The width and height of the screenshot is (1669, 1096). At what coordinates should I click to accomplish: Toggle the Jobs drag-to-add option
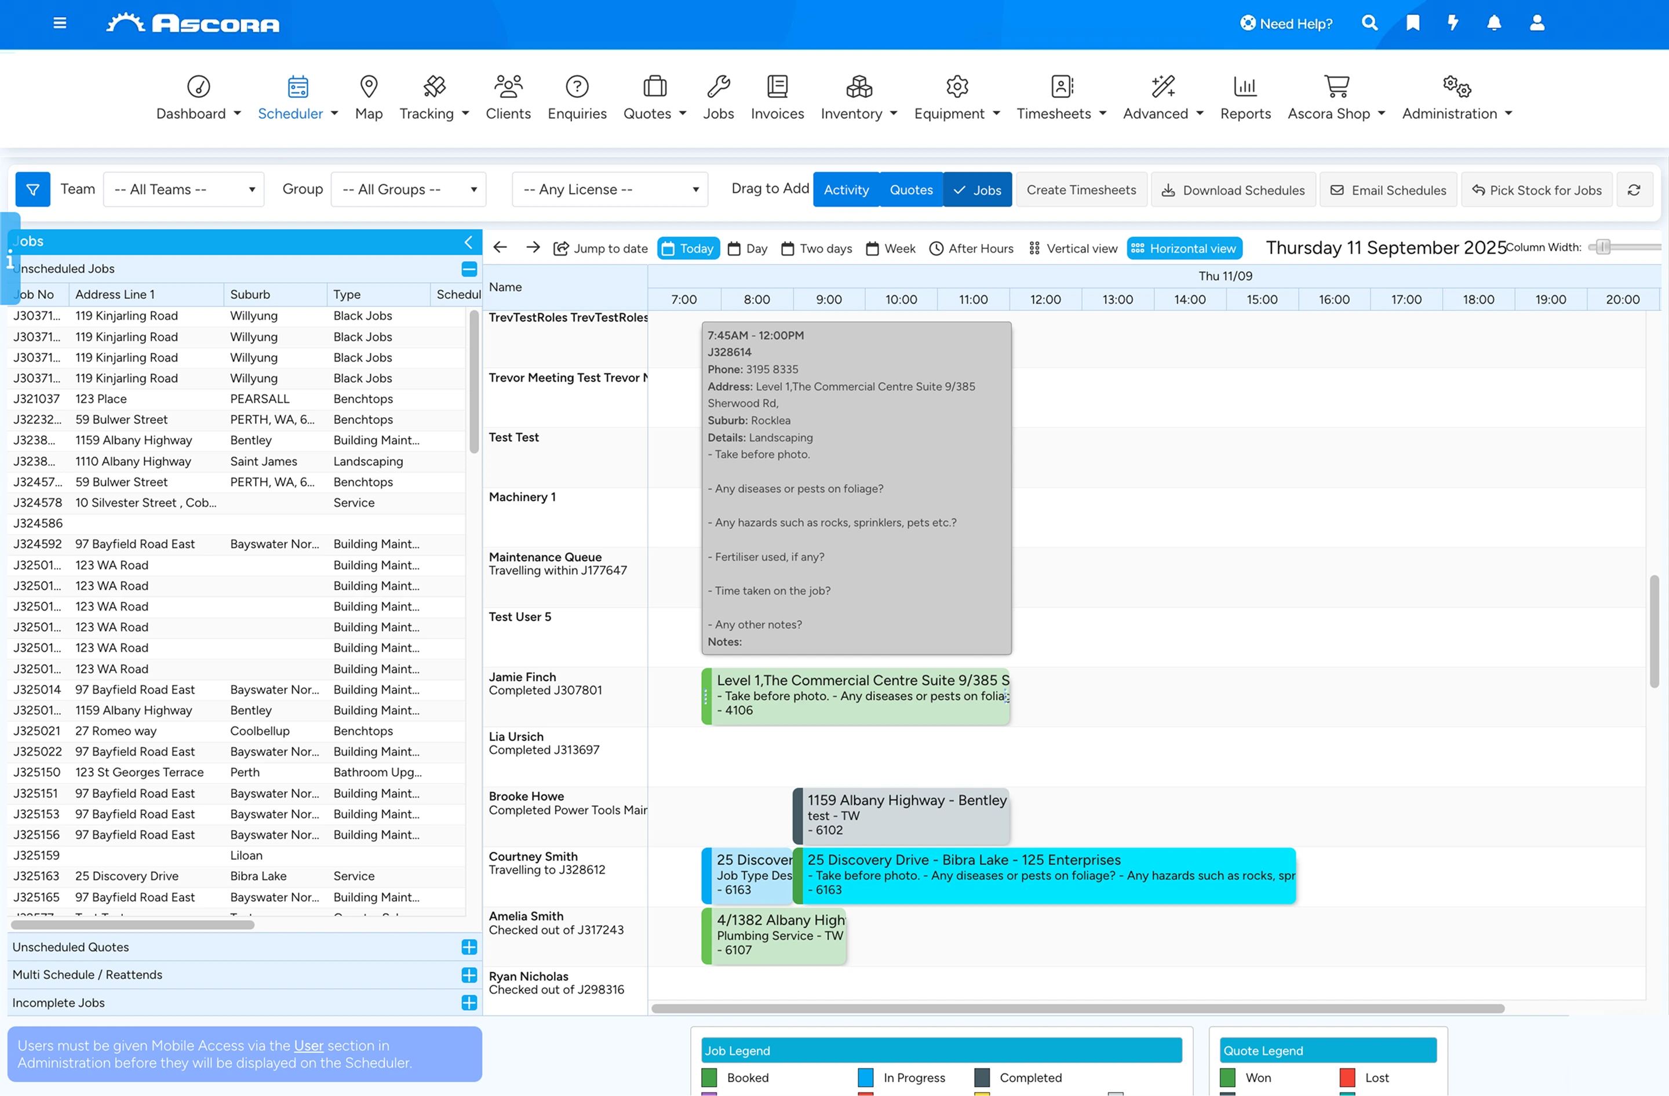[x=977, y=190]
